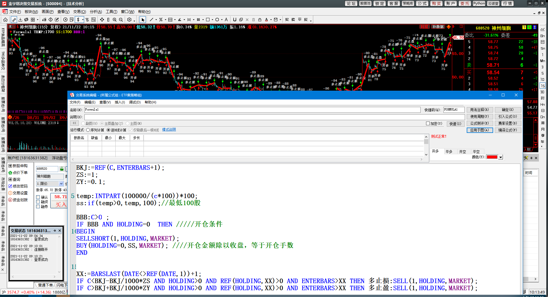The image size is (548, 297).
Task: Click the padlock lock drawings icon
Action: [x=260, y=20]
